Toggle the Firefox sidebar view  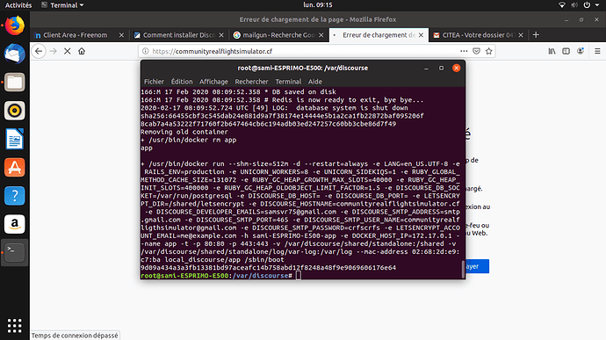point(566,51)
